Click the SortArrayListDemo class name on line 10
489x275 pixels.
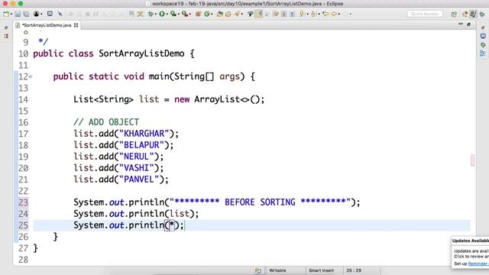[141, 53]
